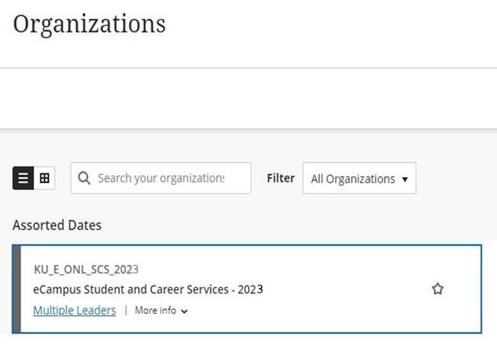Image resolution: width=497 pixels, height=355 pixels.
Task: Click the chevron next to More info
Action: click(x=185, y=311)
